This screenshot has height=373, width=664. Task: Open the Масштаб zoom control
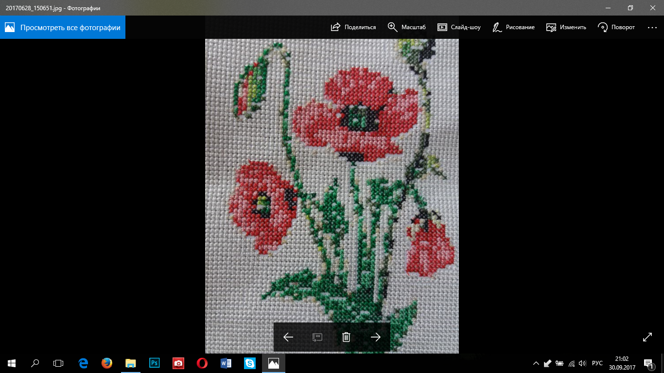pos(407,27)
